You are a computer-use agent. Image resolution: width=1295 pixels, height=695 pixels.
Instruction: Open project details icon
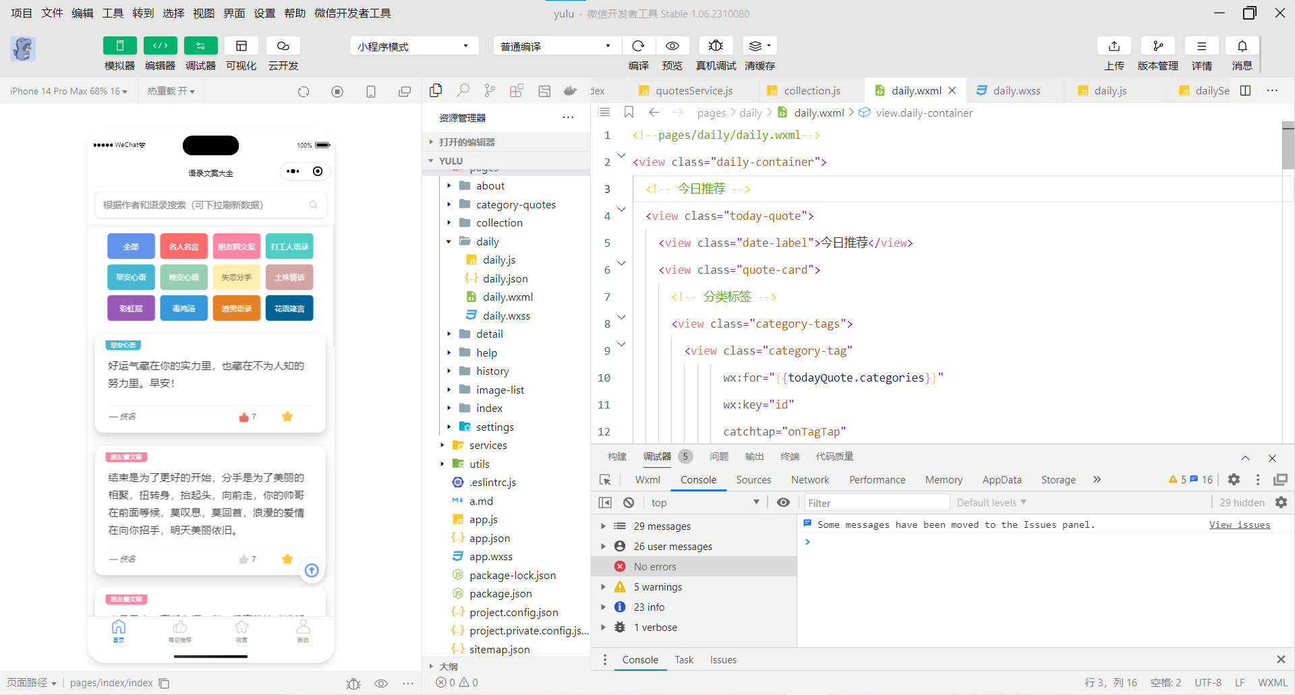click(1201, 46)
